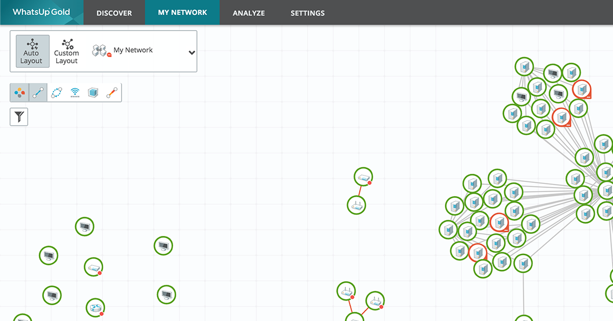
Task: Click the blue router device at bottom left
Action: 94,307
